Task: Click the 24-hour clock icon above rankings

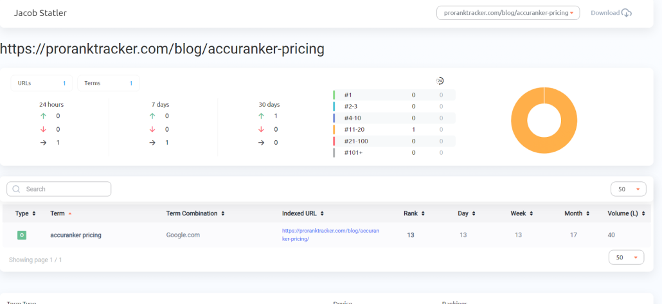Action: 440,80
